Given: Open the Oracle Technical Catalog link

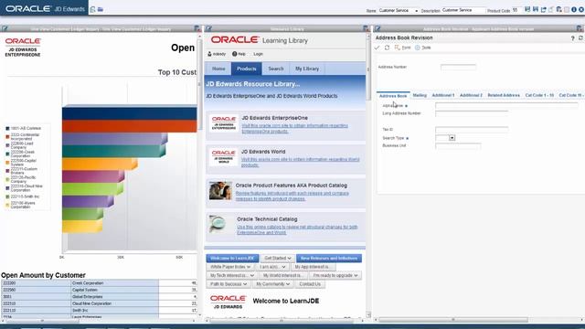Looking at the screenshot, I should point(297,229).
